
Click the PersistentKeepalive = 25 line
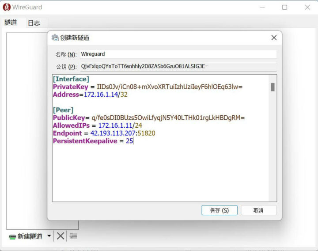coord(93,141)
